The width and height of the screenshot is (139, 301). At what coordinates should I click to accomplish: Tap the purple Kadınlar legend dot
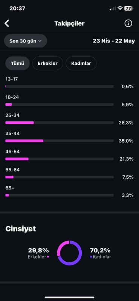click(x=91, y=257)
